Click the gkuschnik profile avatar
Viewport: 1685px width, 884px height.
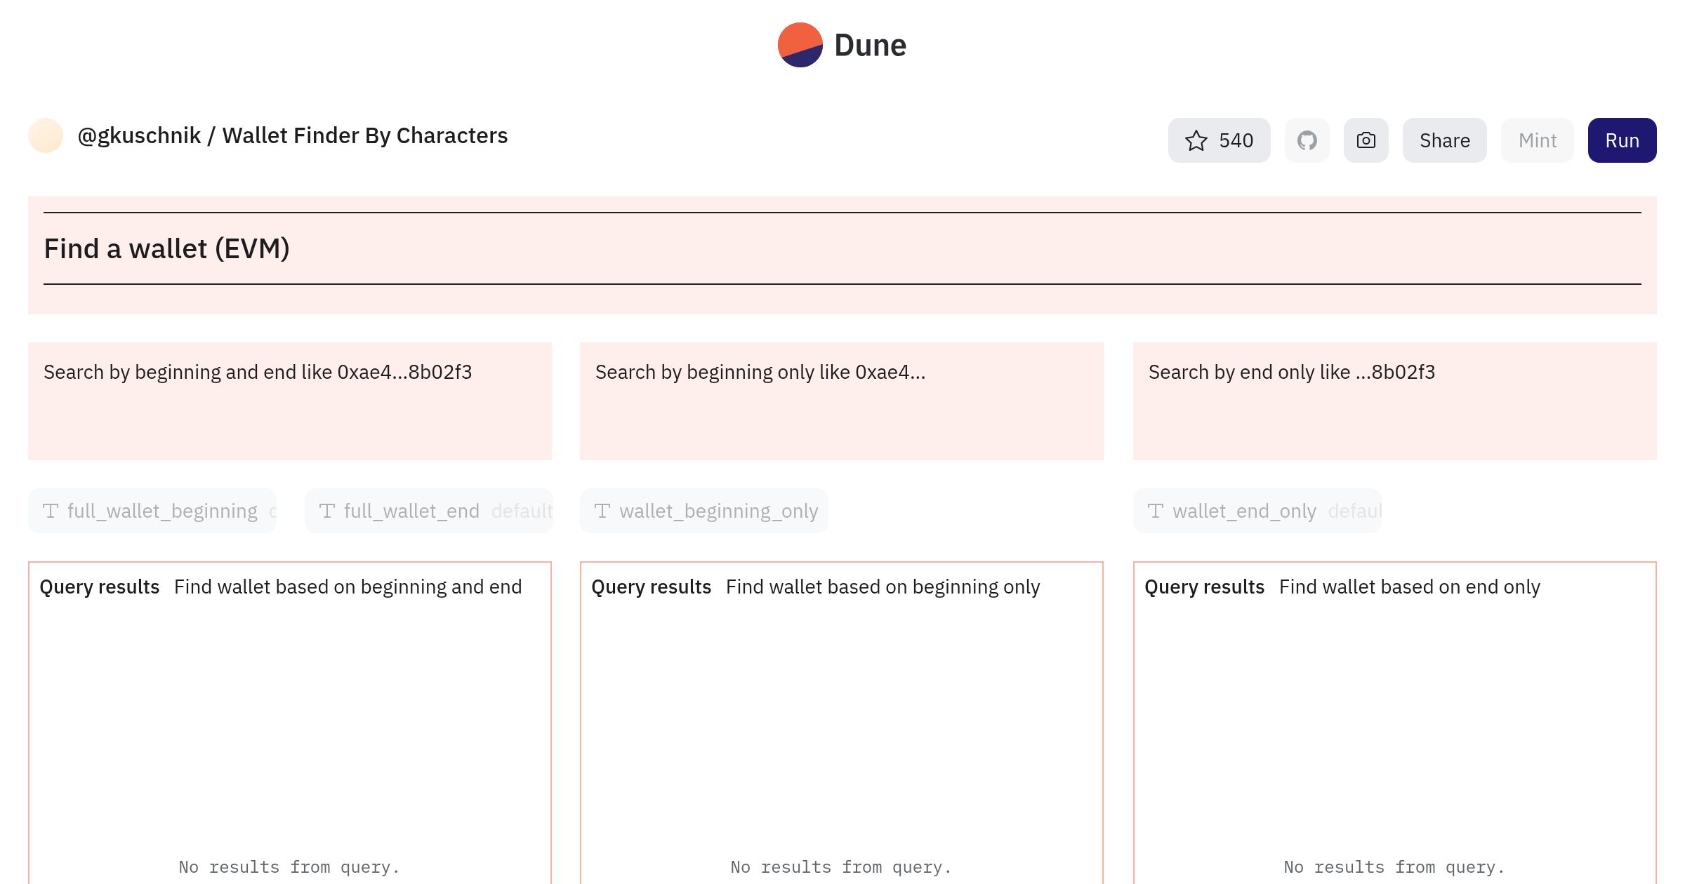click(x=46, y=135)
